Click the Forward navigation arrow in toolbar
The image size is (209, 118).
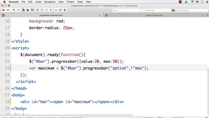(x=8, y=10)
